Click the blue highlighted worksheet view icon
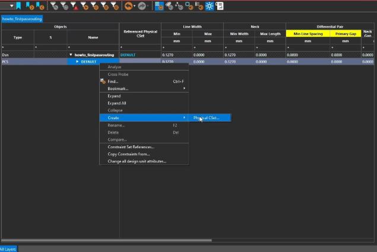 [x=159, y=6]
